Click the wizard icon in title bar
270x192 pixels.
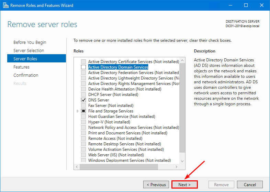pyautogui.click(x=5, y=5)
